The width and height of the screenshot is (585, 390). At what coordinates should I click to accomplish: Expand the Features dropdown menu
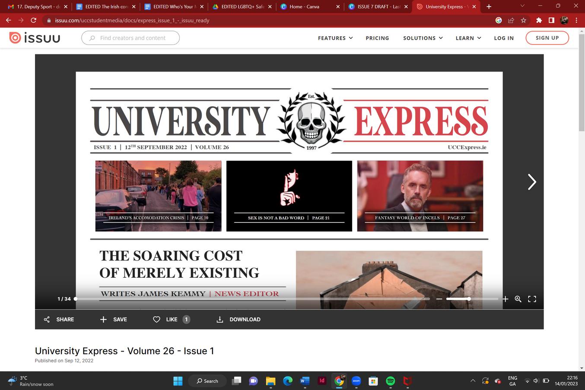tap(335, 38)
